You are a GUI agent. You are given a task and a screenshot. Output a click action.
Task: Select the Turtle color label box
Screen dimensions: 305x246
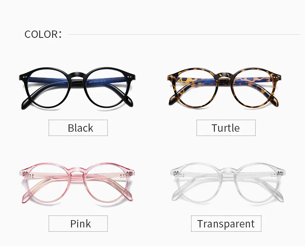(226, 128)
